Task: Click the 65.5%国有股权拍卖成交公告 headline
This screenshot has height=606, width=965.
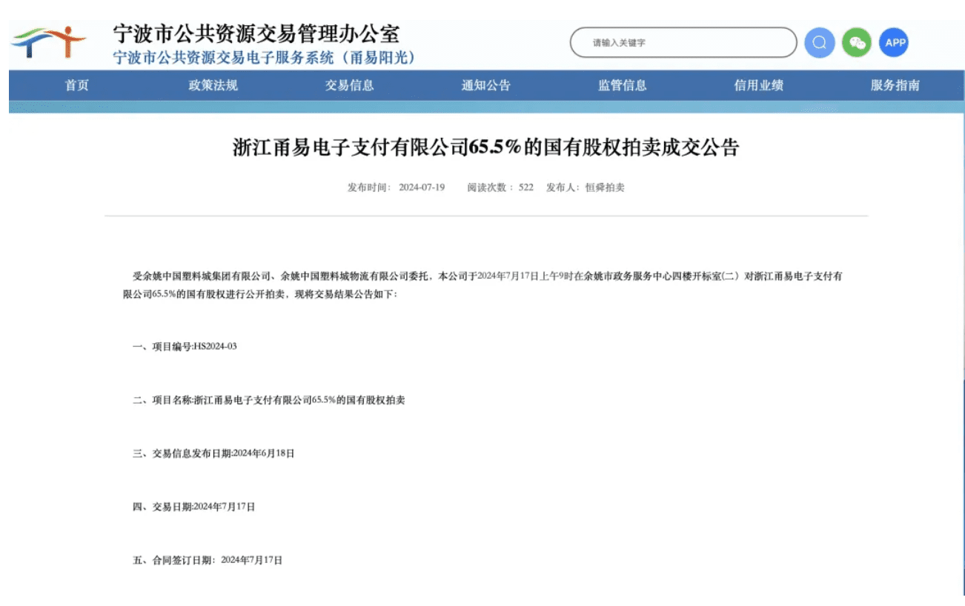Action: point(486,147)
